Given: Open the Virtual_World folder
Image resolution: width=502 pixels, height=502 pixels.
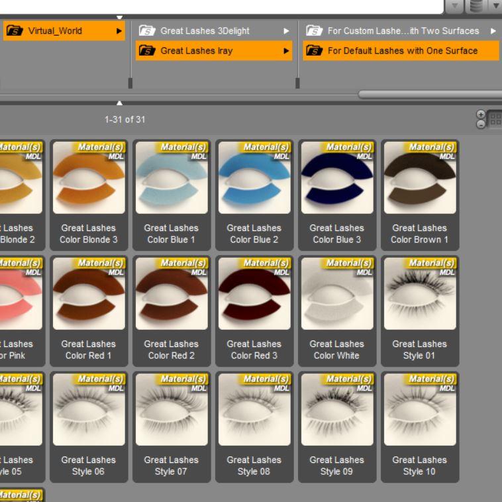Looking at the screenshot, I should (x=64, y=30).
